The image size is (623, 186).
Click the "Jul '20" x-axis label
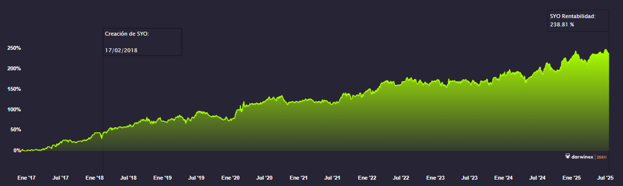pos(264,178)
